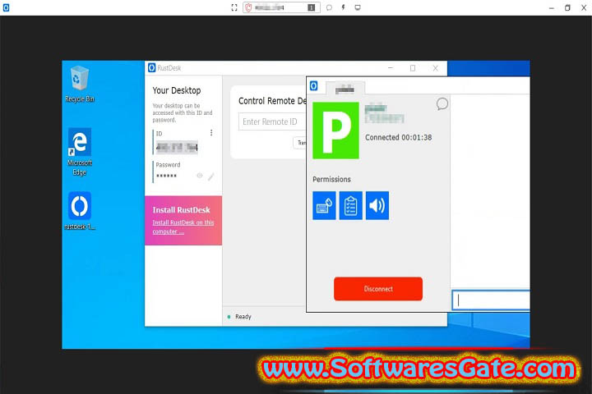Click the partly hidden Transfer button
The image size is (592, 394).
pyautogui.click(x=300, y=143)
